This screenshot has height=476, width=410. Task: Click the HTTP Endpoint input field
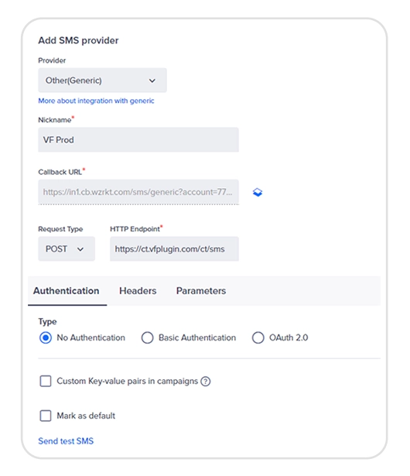point(174,249)
